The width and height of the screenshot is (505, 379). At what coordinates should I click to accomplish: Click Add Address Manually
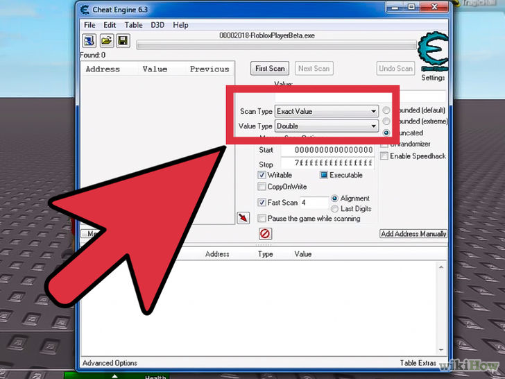point(413,234)
